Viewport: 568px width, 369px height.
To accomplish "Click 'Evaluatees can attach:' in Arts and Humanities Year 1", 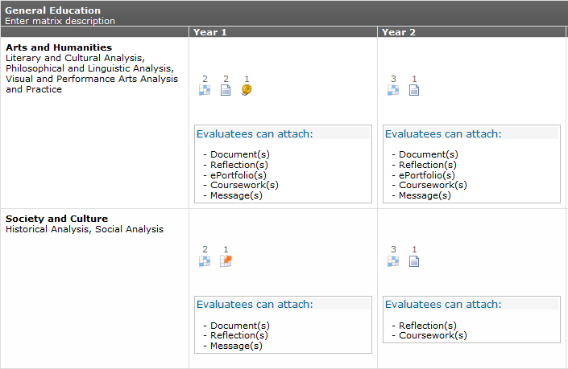I will point(255,133).
